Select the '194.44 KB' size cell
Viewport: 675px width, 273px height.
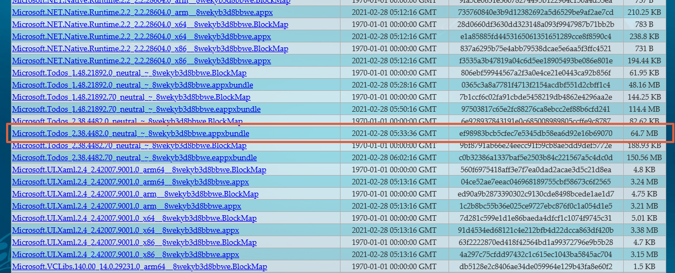[x=644, y=61]
